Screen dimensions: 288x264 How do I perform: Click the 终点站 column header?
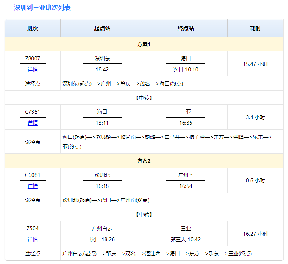pyautogui.click(x=186, y=28)
